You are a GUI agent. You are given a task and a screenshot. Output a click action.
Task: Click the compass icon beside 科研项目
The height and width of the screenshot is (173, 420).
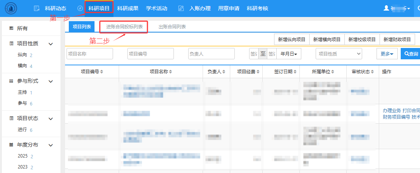coord(80,8)
